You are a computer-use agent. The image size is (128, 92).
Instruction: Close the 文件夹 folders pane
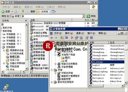[x=26, y=21]
